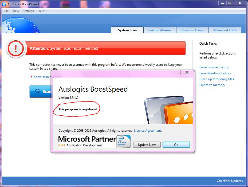Switch to the Resource Usage tab
The width and height of the screenshot is (248, 187).
pyautogui.click(x=192, y=30)
